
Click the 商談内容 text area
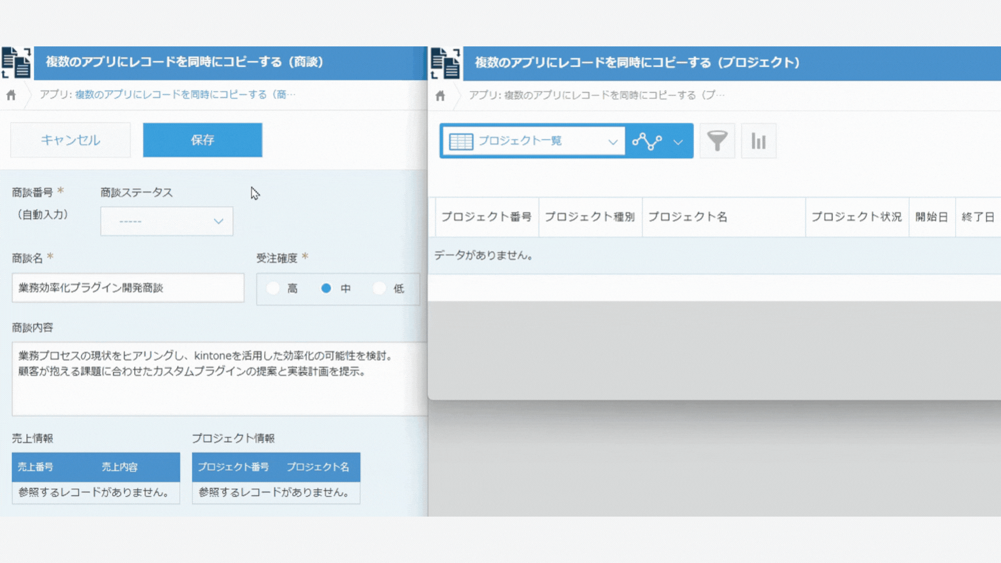219,378
